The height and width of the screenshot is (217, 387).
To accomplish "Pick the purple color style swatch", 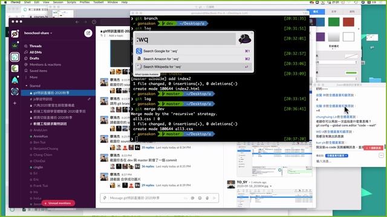I will (320, 37).
